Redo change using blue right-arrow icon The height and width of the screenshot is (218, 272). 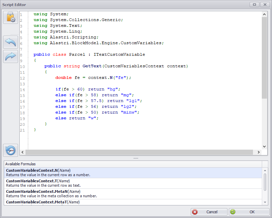[x=10, y=57]
